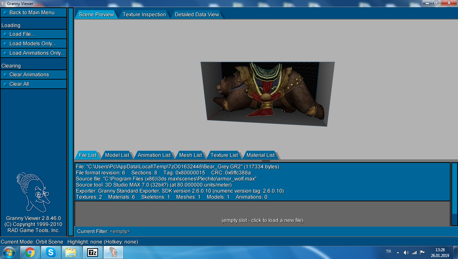Open the Action Center flag icon
458x259 pixels.
[x=422, y=252]
